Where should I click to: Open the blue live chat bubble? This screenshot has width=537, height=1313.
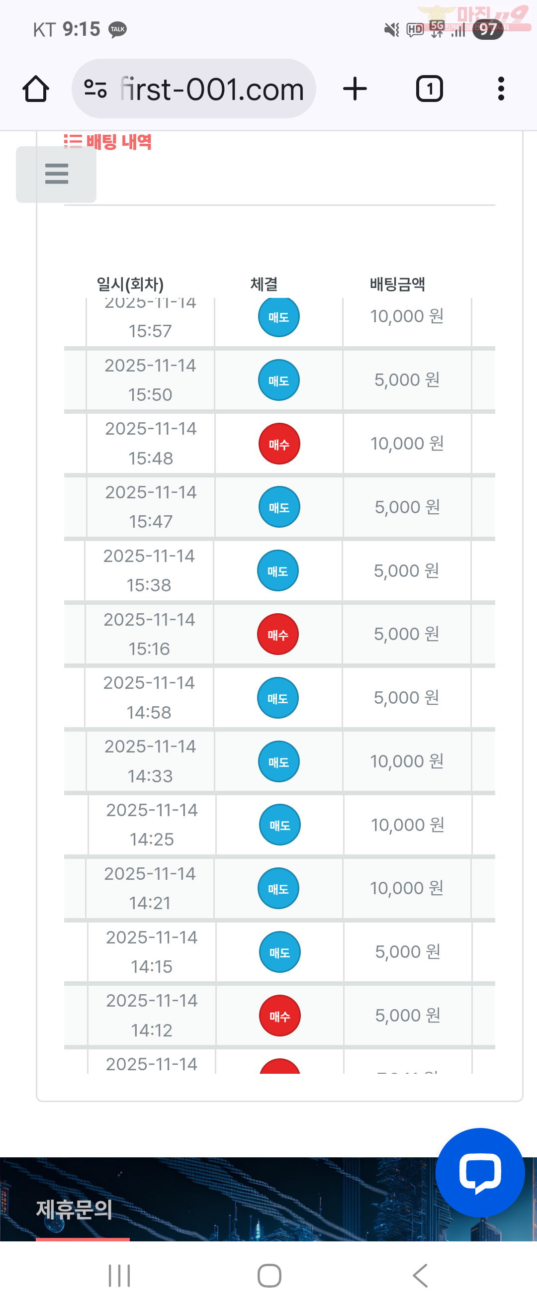tap(479, 1172)
